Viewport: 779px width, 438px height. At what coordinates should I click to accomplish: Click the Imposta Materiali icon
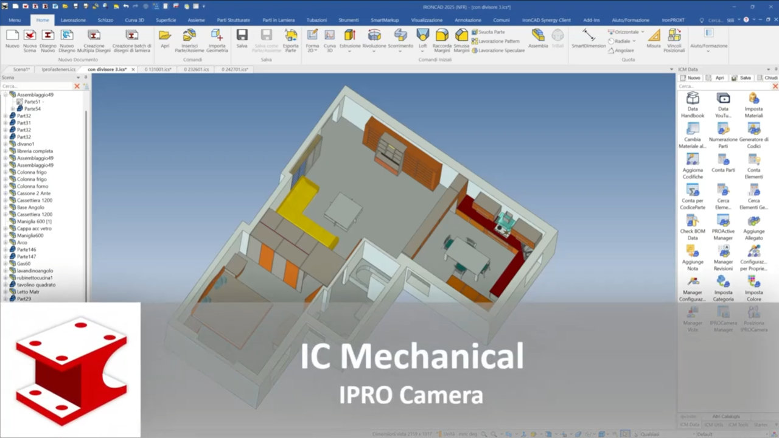pos(753,99)
